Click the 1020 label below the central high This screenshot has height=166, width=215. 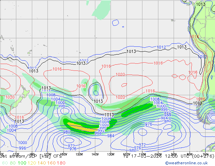coord(120,97)
